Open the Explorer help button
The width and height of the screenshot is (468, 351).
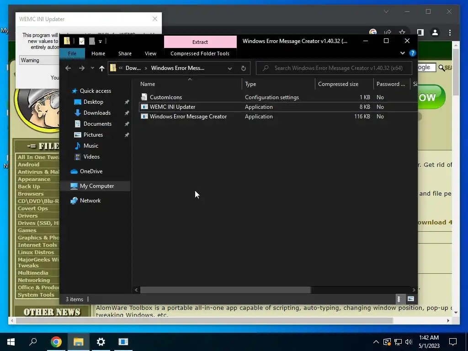tap(413, 53)
